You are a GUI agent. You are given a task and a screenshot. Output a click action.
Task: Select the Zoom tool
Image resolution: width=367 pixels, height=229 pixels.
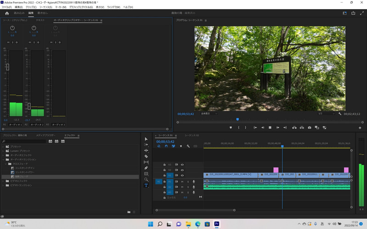pyautogui.click(x=146, y=180)
